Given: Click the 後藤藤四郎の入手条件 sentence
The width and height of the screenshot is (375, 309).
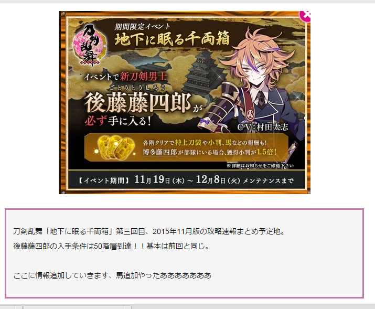Looking at the screenshot, I should 111,246.
